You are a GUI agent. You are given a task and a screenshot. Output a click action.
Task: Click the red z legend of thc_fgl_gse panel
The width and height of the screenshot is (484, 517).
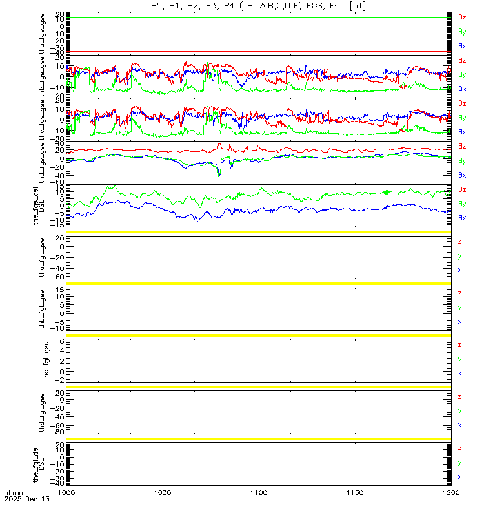pyautogui.click(x=459, y=345)
